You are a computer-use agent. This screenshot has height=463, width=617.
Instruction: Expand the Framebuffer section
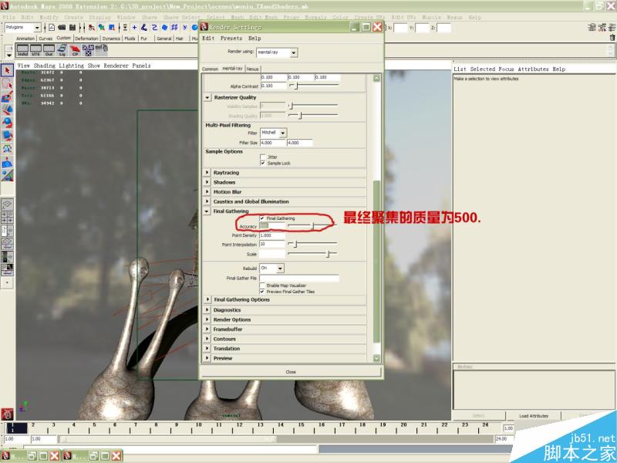point(207,330)
